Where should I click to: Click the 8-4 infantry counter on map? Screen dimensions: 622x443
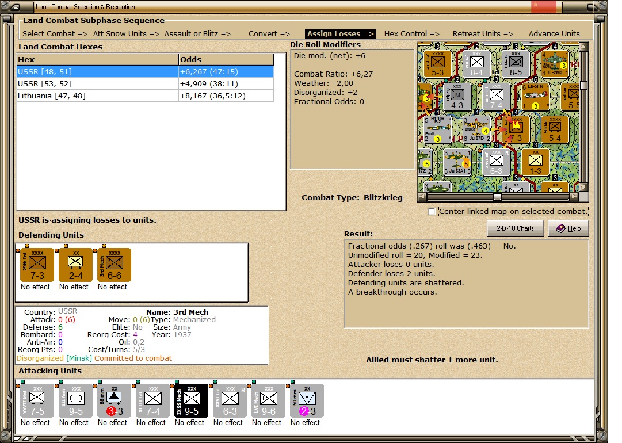477,63
